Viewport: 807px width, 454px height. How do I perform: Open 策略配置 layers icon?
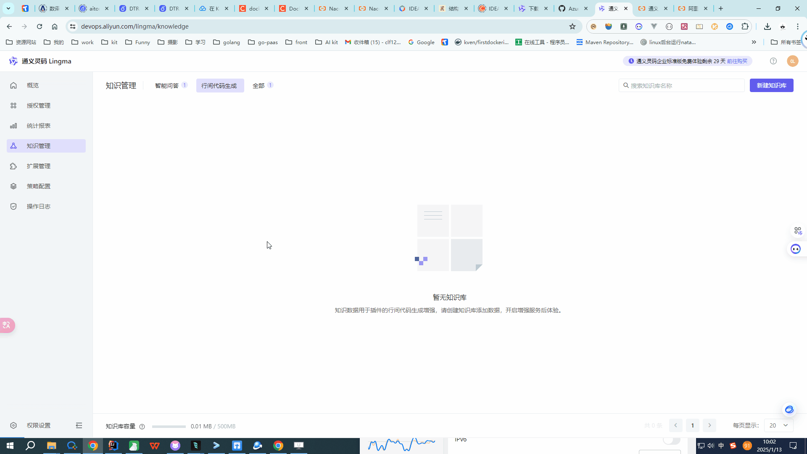(x=13, y=186)
